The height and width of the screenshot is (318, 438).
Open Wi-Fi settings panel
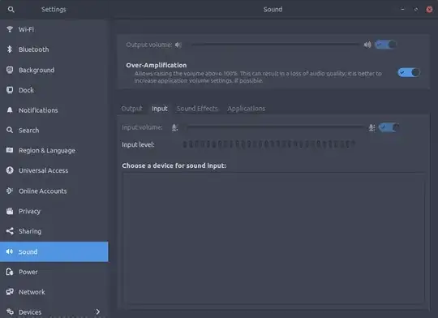pos(54,29)
